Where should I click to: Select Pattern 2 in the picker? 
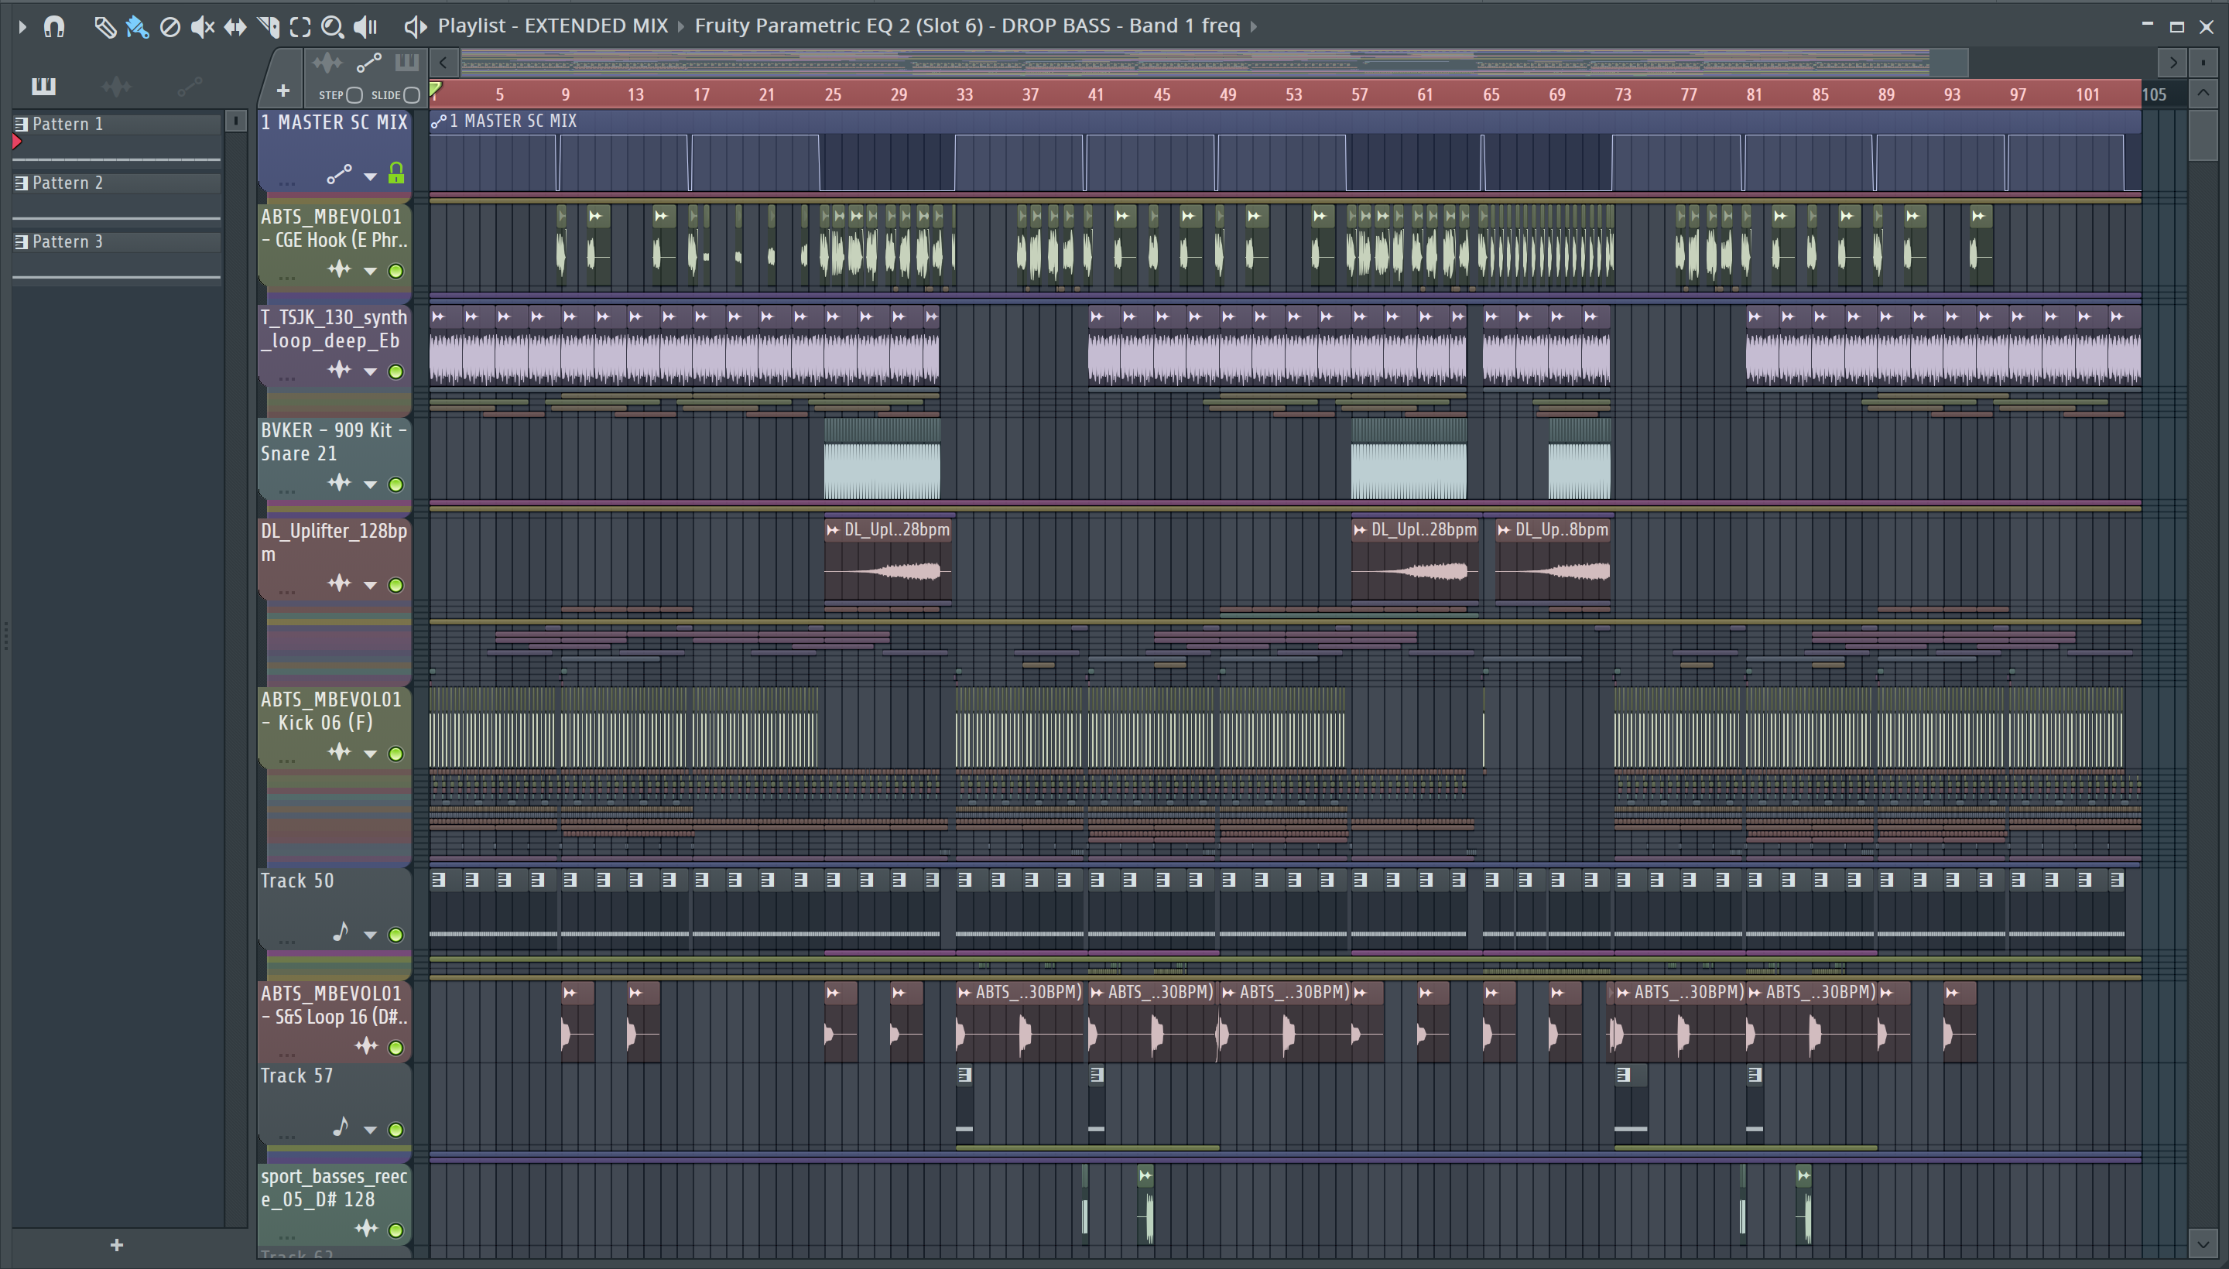(116, 183)
